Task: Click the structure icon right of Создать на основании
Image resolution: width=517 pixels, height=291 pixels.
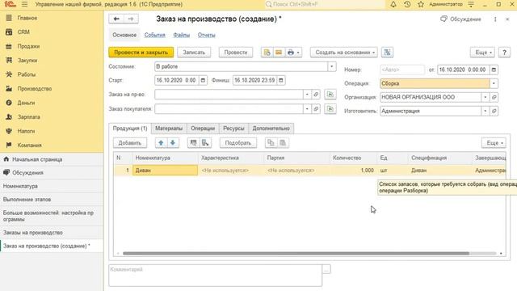Action: 388,52
